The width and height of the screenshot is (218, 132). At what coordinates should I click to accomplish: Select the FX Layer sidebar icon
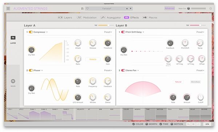[13, 38]
